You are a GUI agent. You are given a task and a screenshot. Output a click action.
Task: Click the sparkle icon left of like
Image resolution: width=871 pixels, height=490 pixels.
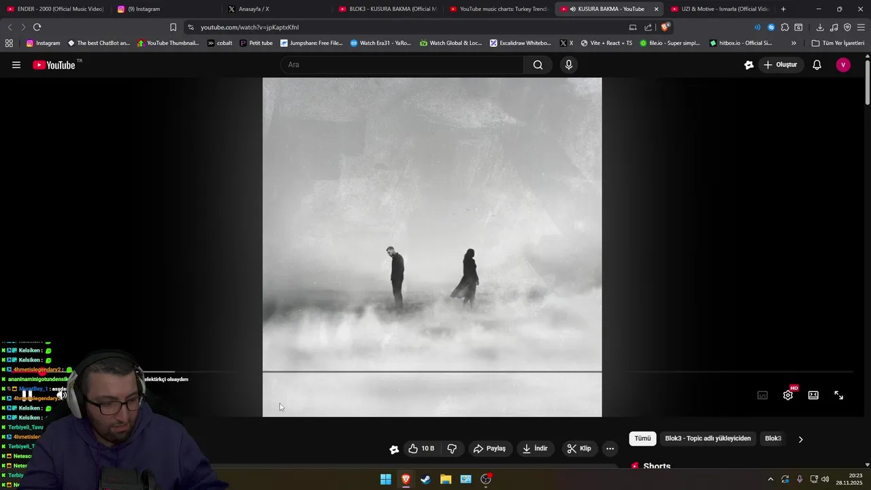point(394,448)
